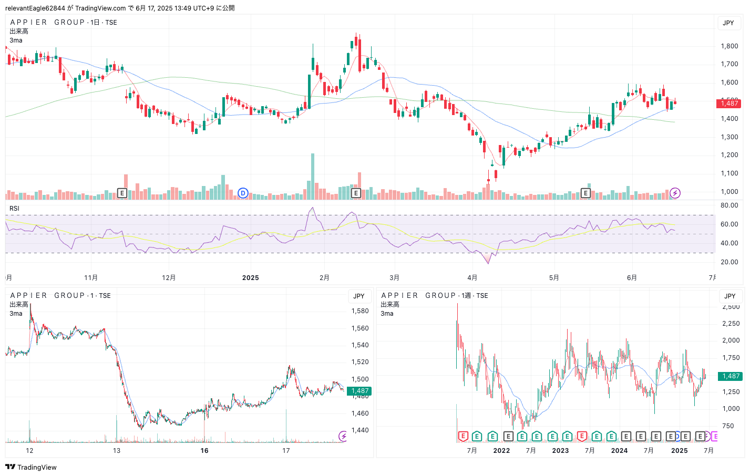Click the 出来高 label on the intraday chart

tap(19, 304)
